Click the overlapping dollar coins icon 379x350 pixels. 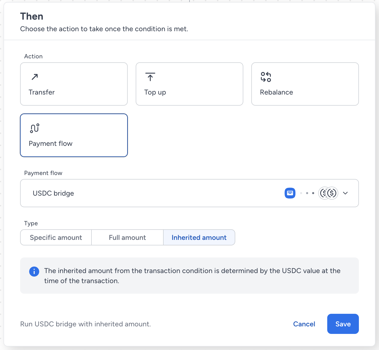click(x=328, y=193)
